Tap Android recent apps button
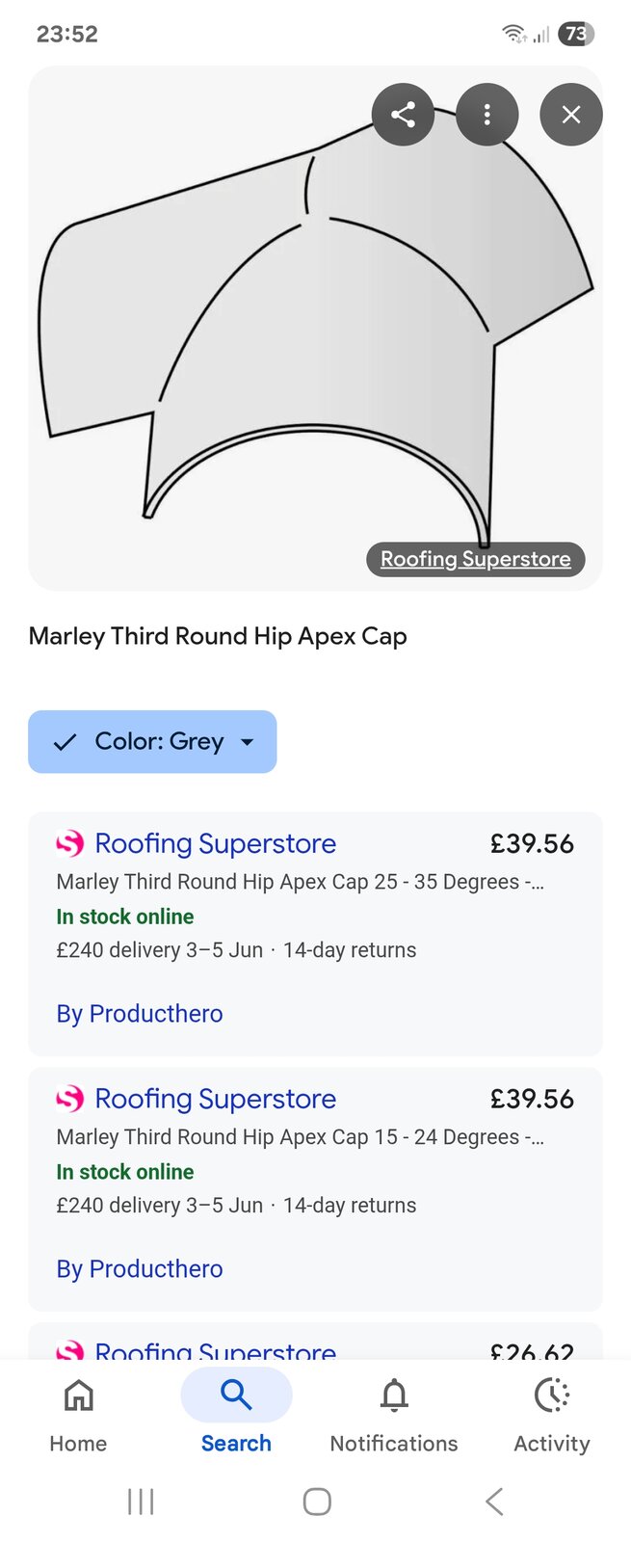This screenshot has height=1542, width=631. (141, 1501)
